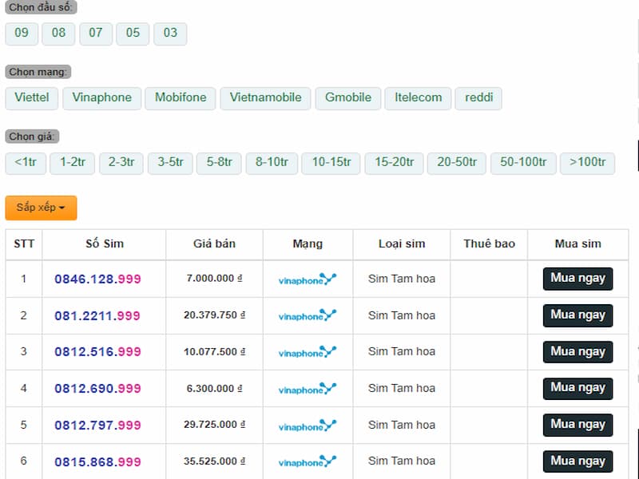Choose price range 8-10tr
Image resolution: width=639 pixels, height=479 pixels.
(272, 163)
